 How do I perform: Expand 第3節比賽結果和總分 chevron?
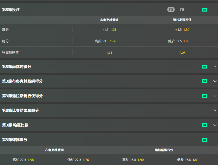pyautogui.click(x=215, y=111)
